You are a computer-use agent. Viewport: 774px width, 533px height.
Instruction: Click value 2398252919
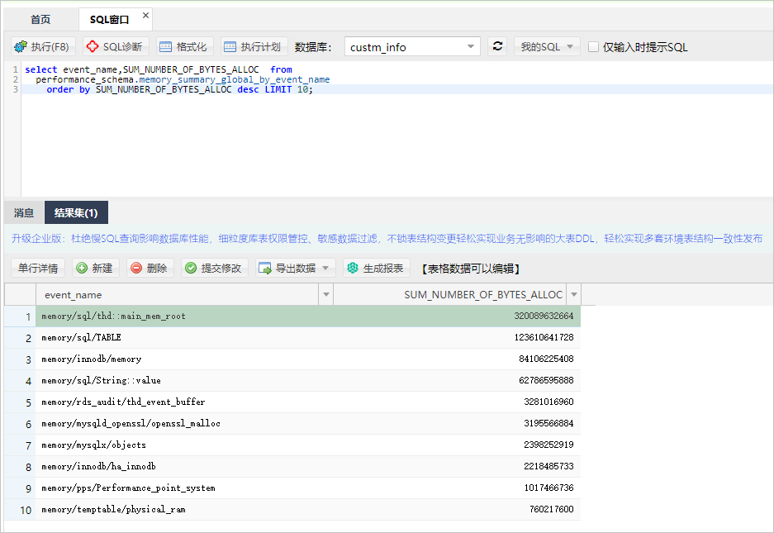[x=548, y=445]
